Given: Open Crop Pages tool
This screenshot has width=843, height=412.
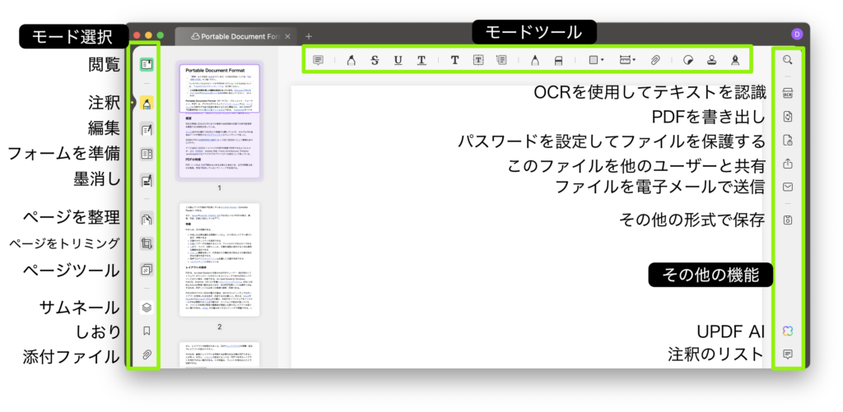Looking at the screenshot, I should coord(147,244).
